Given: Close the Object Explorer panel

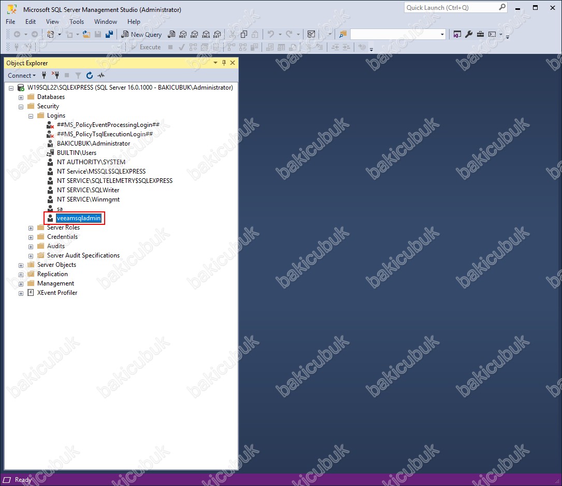Looking at the screenshot, I should click(233, 63).
